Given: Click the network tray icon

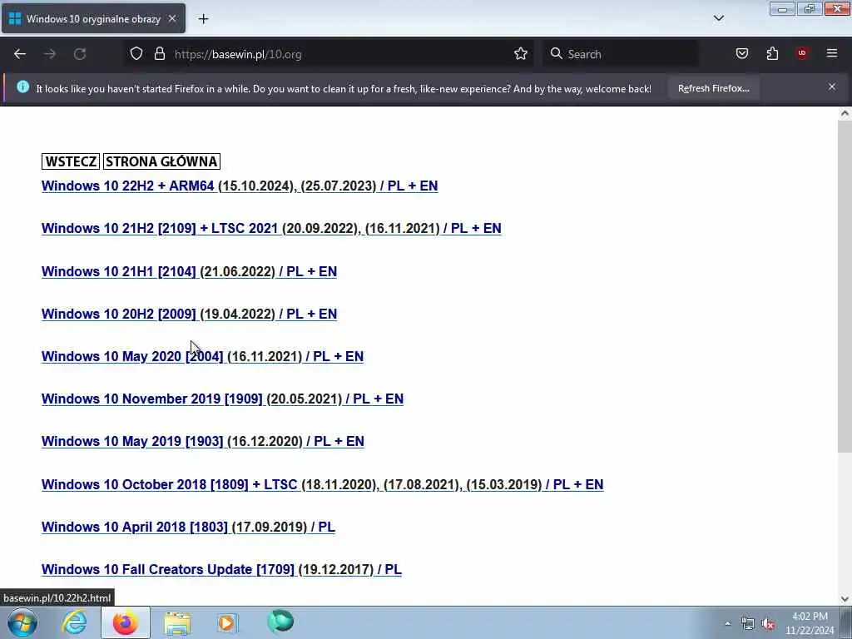Looking at the screenshot, I should (748, 624).
